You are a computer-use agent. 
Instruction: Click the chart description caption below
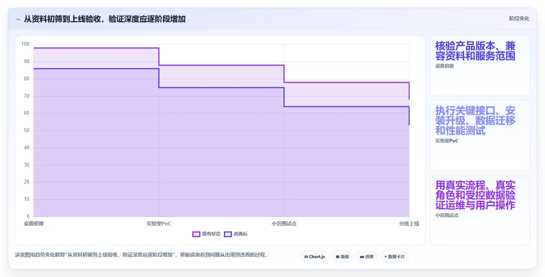tap(141, 255)
